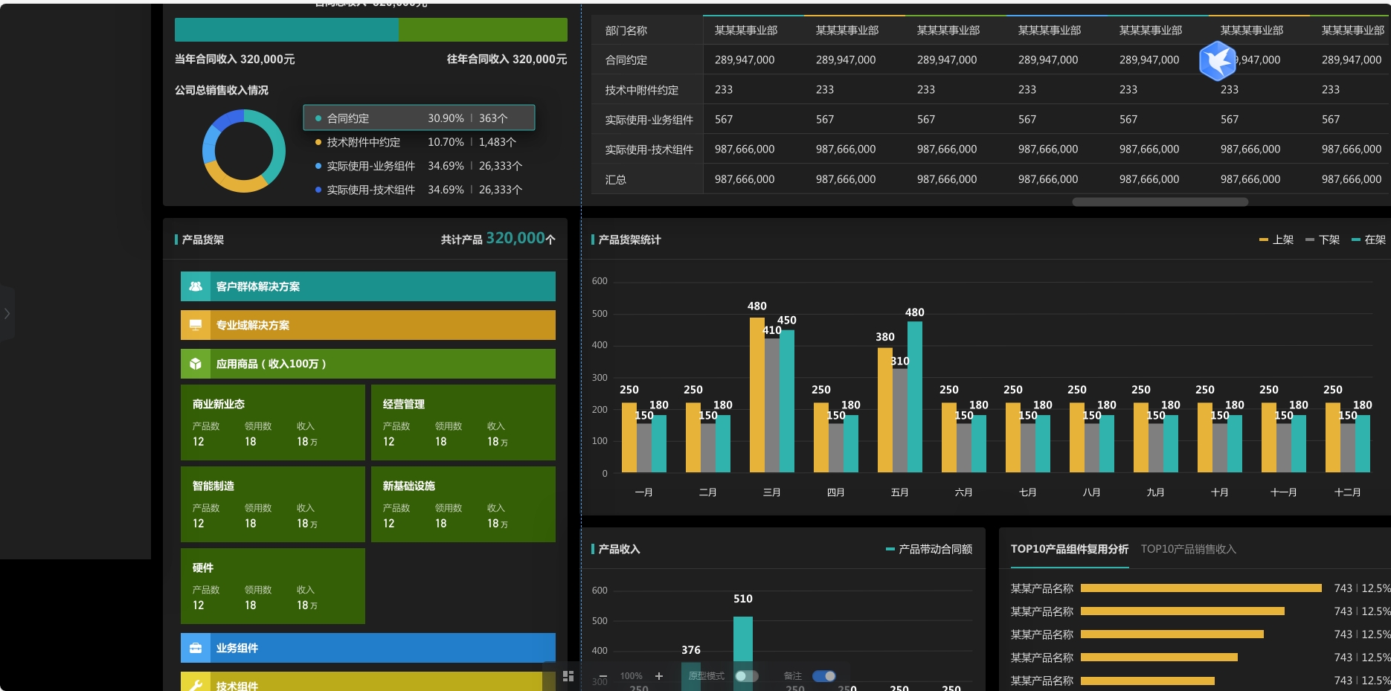The width and height of the screenshot is (1391, 691).
Task: Expand the 客户群体解决方案 category bar
Action: pyautogui.click(x=368, y=286)
